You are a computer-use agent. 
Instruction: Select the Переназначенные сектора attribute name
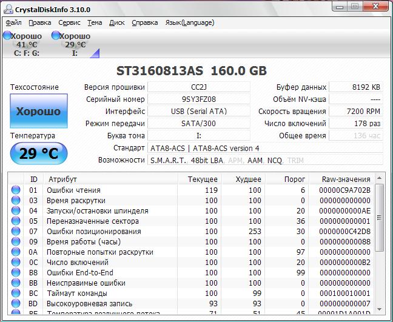point(93,221)
